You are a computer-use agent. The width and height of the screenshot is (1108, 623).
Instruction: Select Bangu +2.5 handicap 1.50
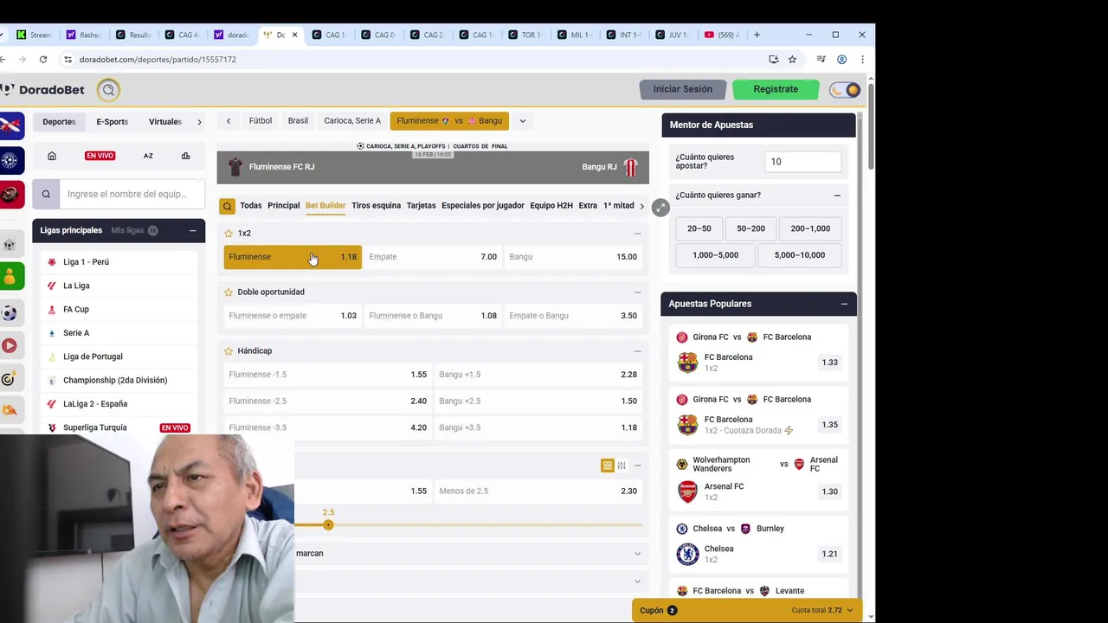click(538, 401)
